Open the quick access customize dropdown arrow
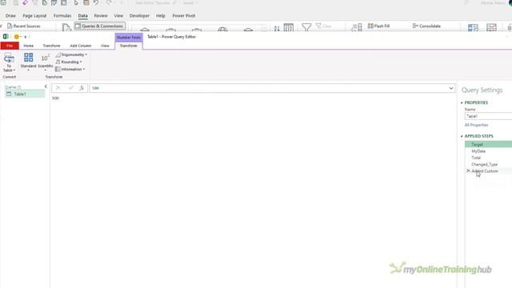 point(26,37)
